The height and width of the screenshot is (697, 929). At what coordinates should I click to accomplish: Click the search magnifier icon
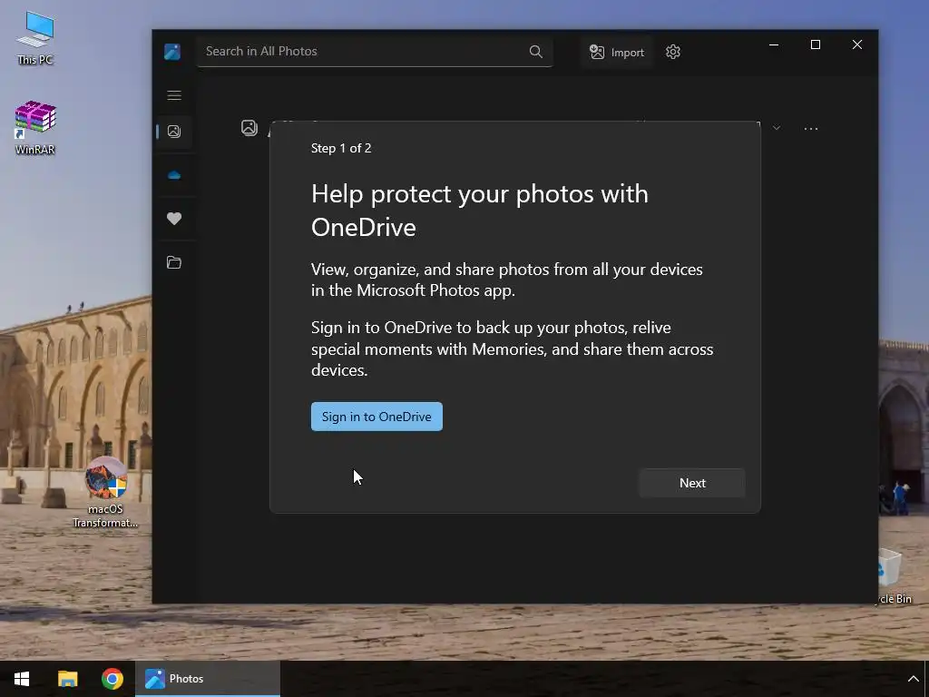tap(535, 52)
